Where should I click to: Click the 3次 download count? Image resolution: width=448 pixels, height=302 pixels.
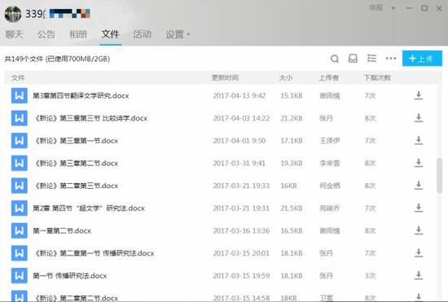(x=370, y=276)
